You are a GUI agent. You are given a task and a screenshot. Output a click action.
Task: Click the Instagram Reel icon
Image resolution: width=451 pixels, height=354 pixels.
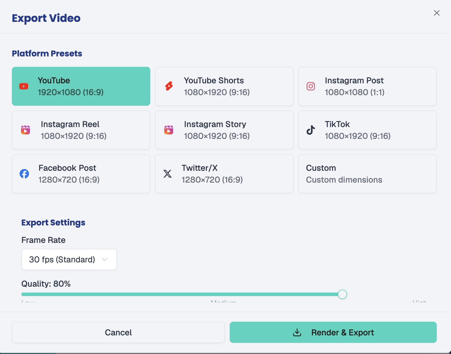[x=25, y=130]
